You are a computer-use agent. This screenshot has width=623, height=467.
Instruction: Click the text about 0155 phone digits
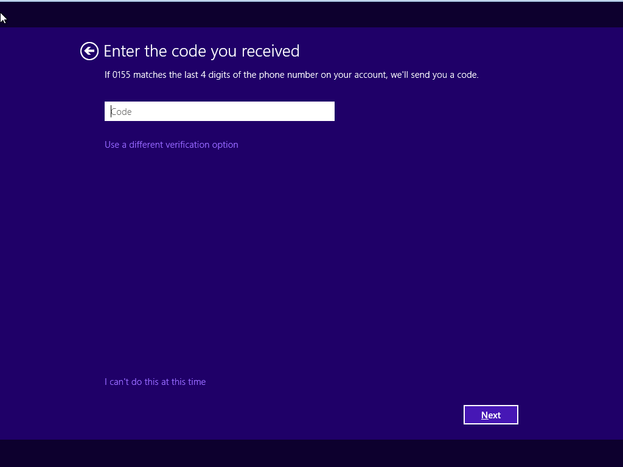[x=291, y=75]
